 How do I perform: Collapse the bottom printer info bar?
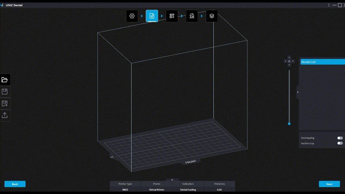click(172, 179)
